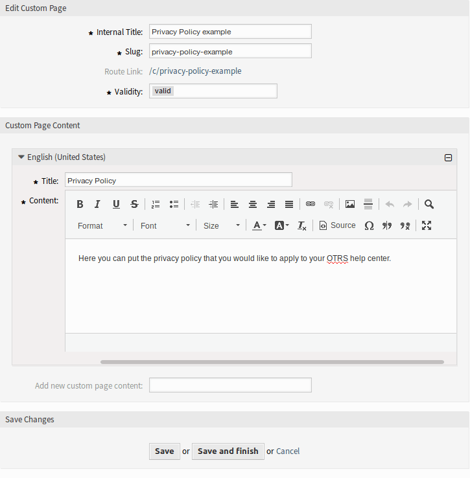The width and height of the screenshot is (470, 478).
Task: Open the text color picker
Action: (259, 225)
